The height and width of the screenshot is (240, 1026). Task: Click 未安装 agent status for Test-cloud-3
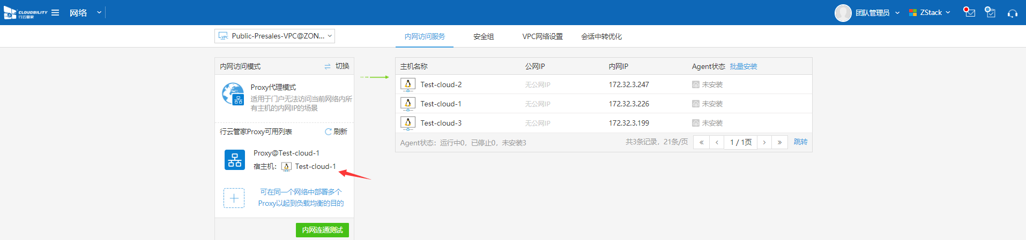coord(708,123)
